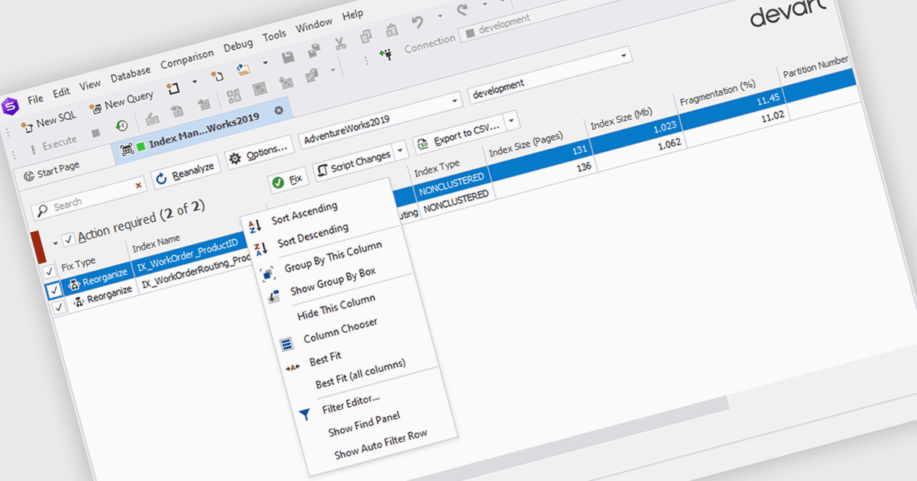Click the New Query toolbar button
The image size is (917, 481).
122,101
